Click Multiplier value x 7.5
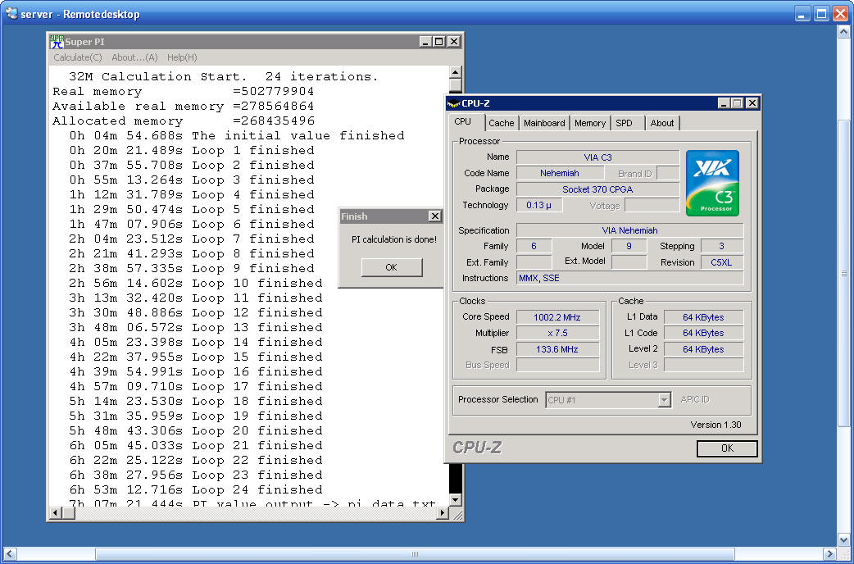The height and width of the screenshot is (564, 854). [557, 333]
